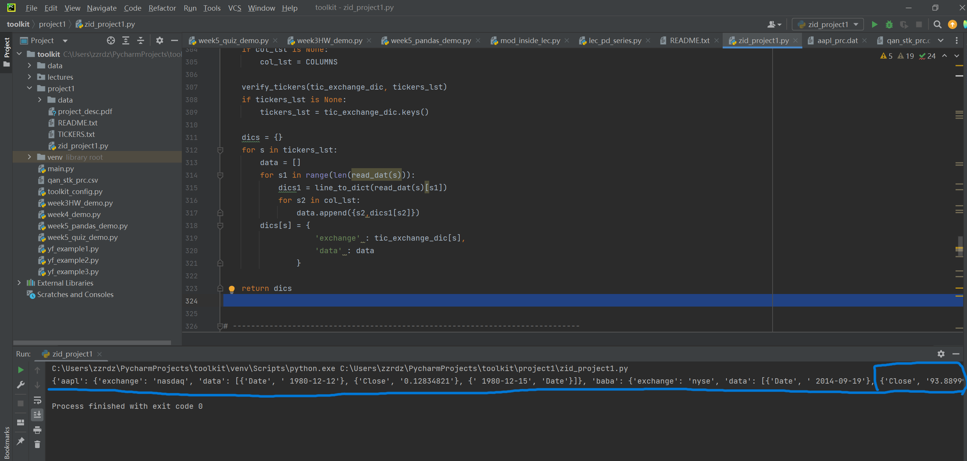Toggle code fold at line 314 inner loop
This screenshot has width=967, height=461.
(220, 175)
